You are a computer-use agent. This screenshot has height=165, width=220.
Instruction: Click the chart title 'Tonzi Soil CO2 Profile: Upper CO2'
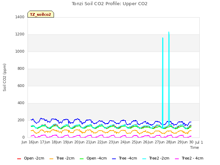[x=110, y=4]
